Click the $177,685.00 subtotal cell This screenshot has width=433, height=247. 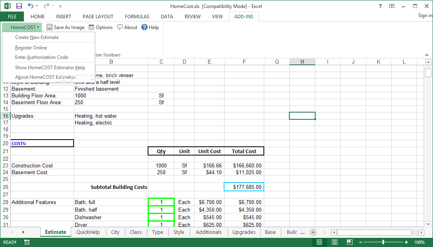(x=244, y=187)
